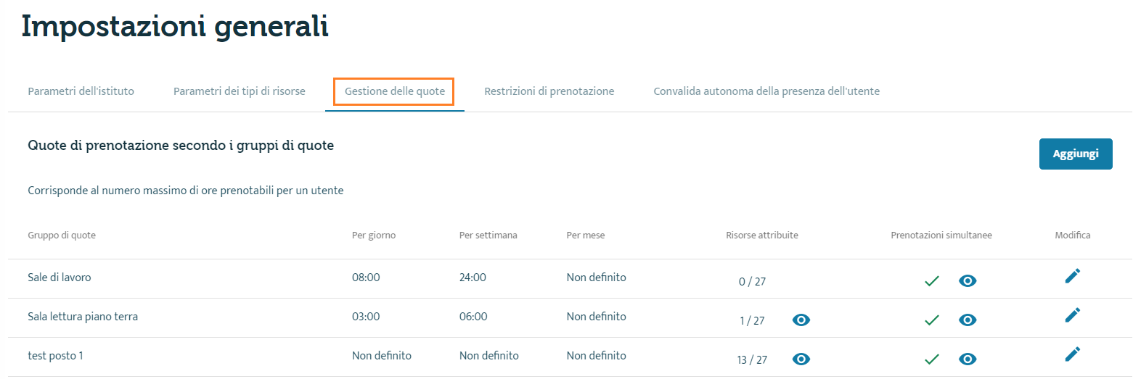Image resolution: width=1133 pixels, height=379 pixels.
Task: Show simultaneous bookings eye for Sala lettura
Action: (968, 320)
